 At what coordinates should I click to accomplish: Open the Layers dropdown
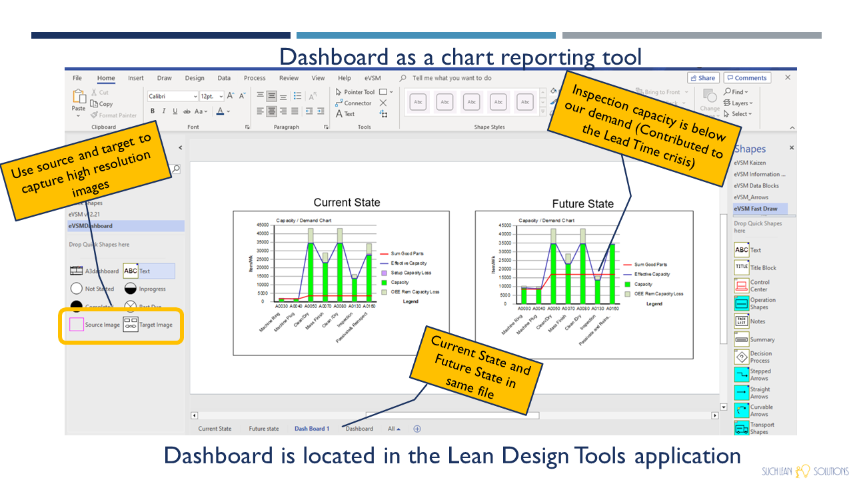point(738,103)
